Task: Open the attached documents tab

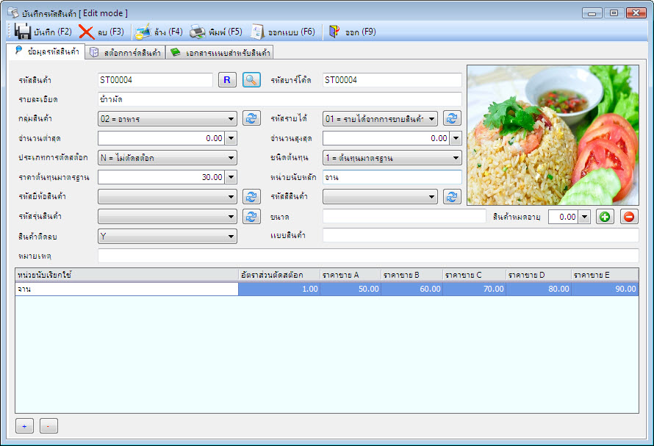Action: coord(220,52)
